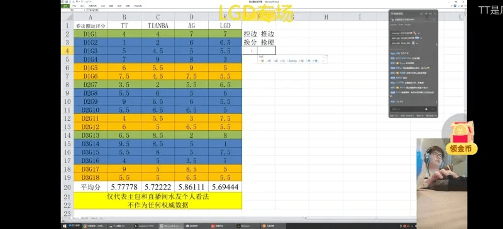The height and width of the screenshot is (229, 503).
Task: Select LGD score 1 in D3G14 row
Action: tap(225, 143)
